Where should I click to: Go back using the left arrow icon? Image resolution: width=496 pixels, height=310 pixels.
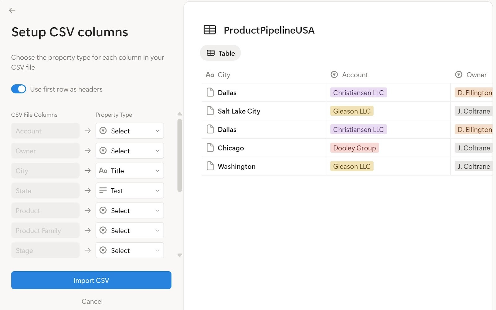(12, 10)
